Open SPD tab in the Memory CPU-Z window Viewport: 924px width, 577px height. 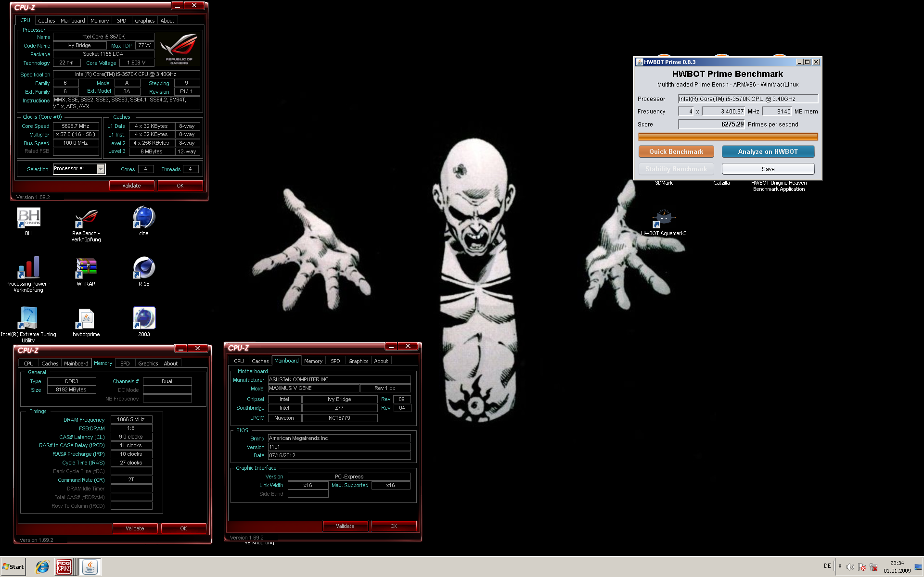[125, 364]
